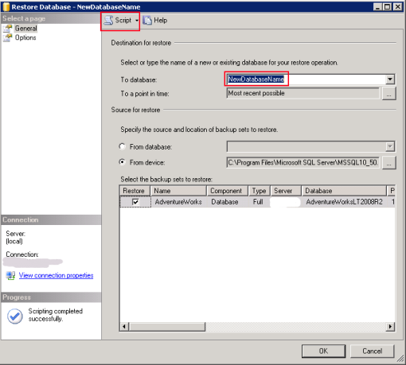The image size is (406, 365).
Task: Click the AdventureWorksLT2008R2 database cell
Action: pyautogui.click(x=344, y=202)
